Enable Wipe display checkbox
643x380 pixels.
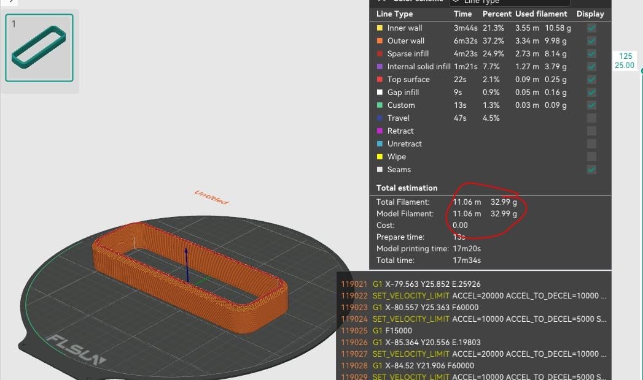(591, 157)
